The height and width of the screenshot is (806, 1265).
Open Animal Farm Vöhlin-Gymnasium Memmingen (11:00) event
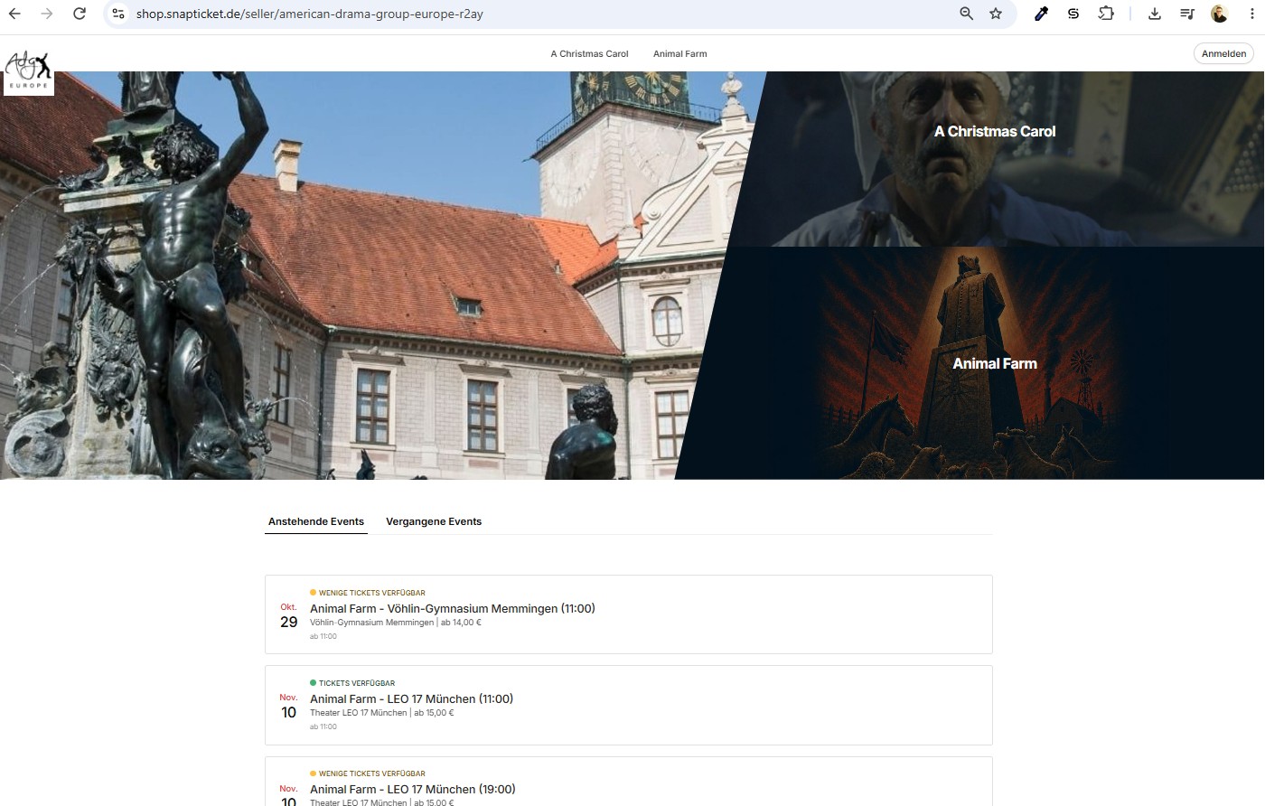629,614
